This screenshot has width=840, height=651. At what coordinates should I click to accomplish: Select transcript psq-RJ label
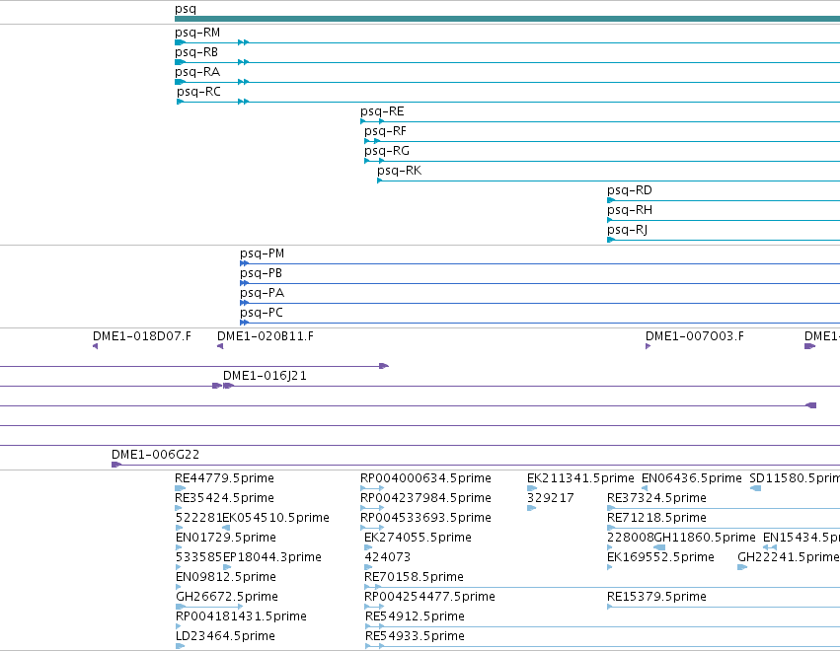point(628,230)
